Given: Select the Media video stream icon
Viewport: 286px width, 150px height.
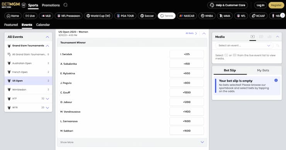Looking at the screenshot, I should point(253,37).
